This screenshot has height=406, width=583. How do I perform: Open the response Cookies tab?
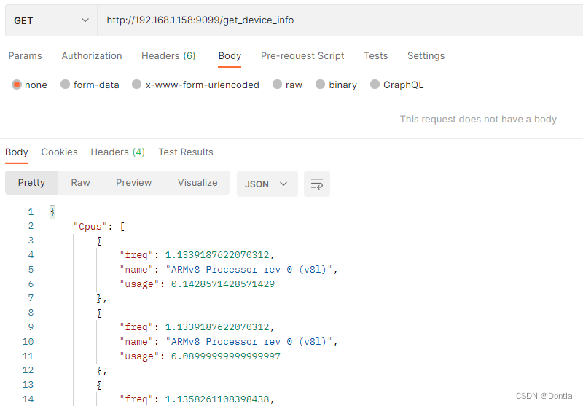[59, 152]
